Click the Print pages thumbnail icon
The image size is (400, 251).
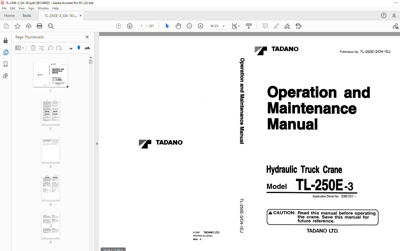[42, 48]
